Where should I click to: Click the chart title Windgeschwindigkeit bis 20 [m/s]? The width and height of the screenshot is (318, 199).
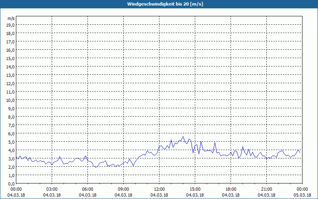click(x=165, y=4)
